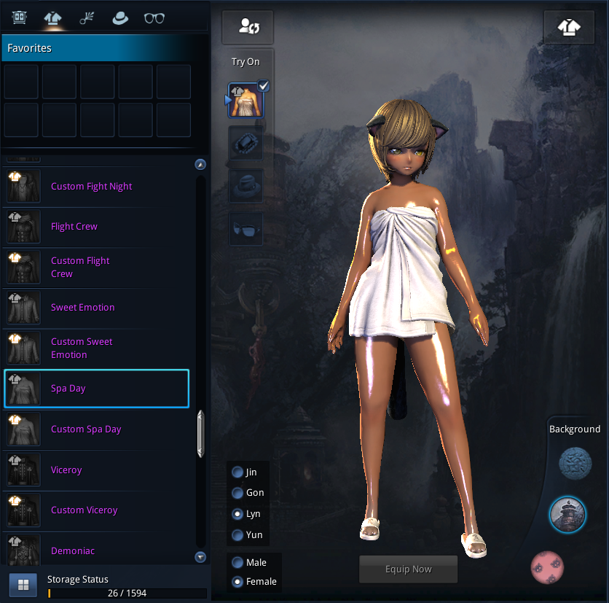
Task: Uncheck the try-on outfit slot checkmark
Action: [263, 85]
